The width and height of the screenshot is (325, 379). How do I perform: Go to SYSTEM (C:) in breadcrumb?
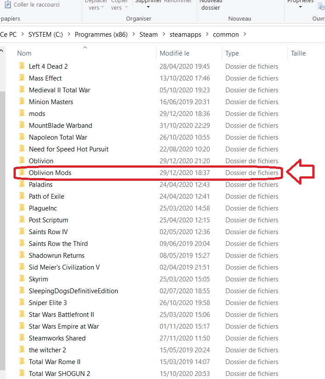click(x=45, y=35)
